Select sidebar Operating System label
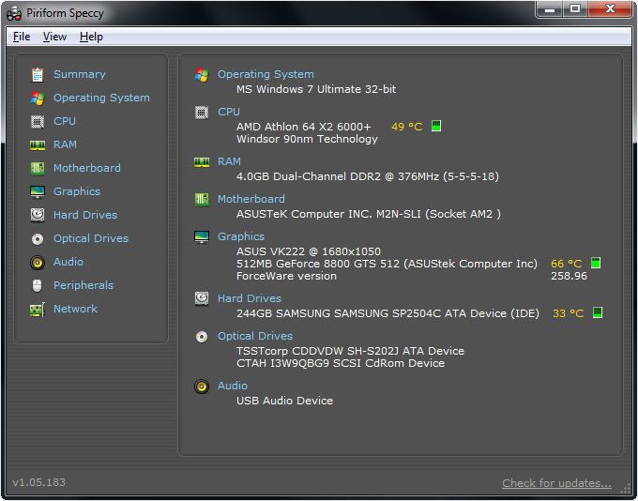Viewport: 638px width, 501px height. click(101, 99)
